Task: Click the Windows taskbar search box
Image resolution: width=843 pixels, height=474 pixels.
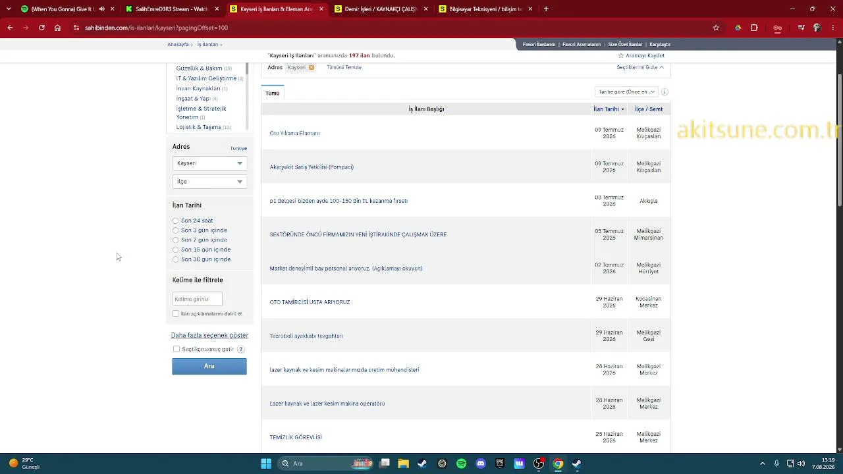Action: [x=327, y=463]
